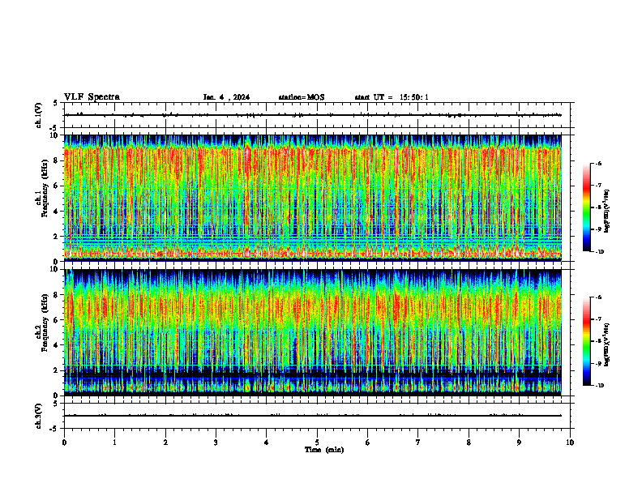The height and width of the screenshot is (496, 642).
Task: Click the time axis tick label "0"
Action: (64, 443)
